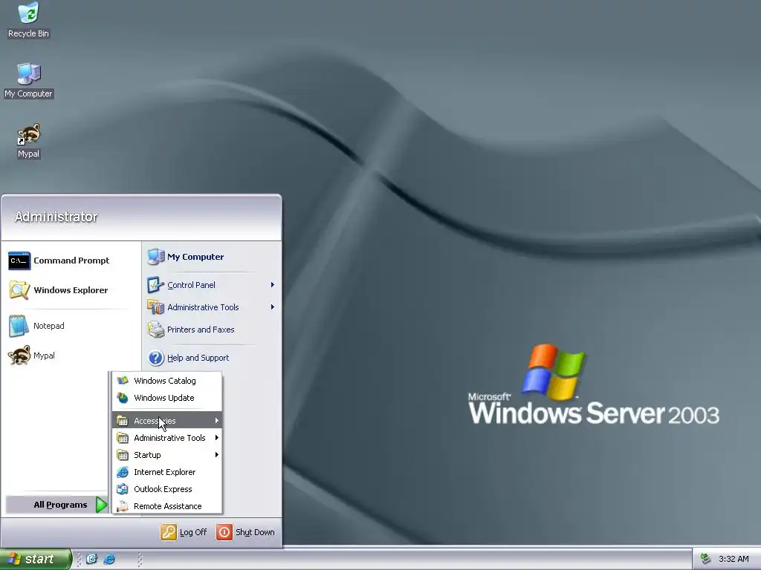Click Notepad icon in Start menu
761x570 pixels.
click(19, 326)
